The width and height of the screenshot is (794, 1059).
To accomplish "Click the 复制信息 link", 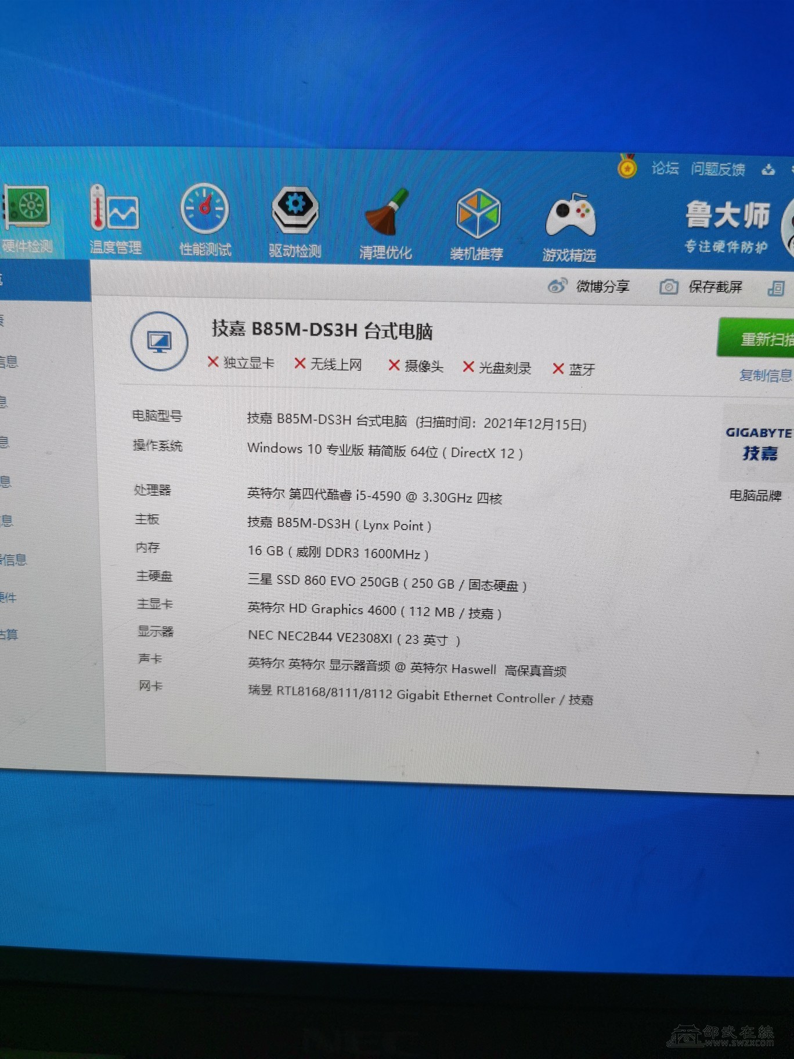I will click(765, 376).
